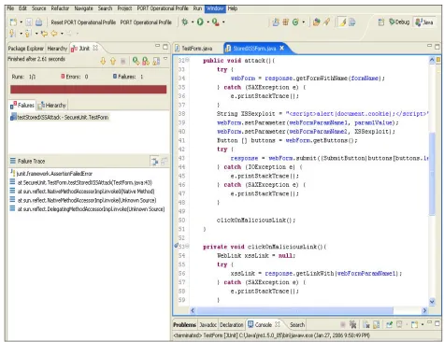Open the Refactor menu

[60, 8]
